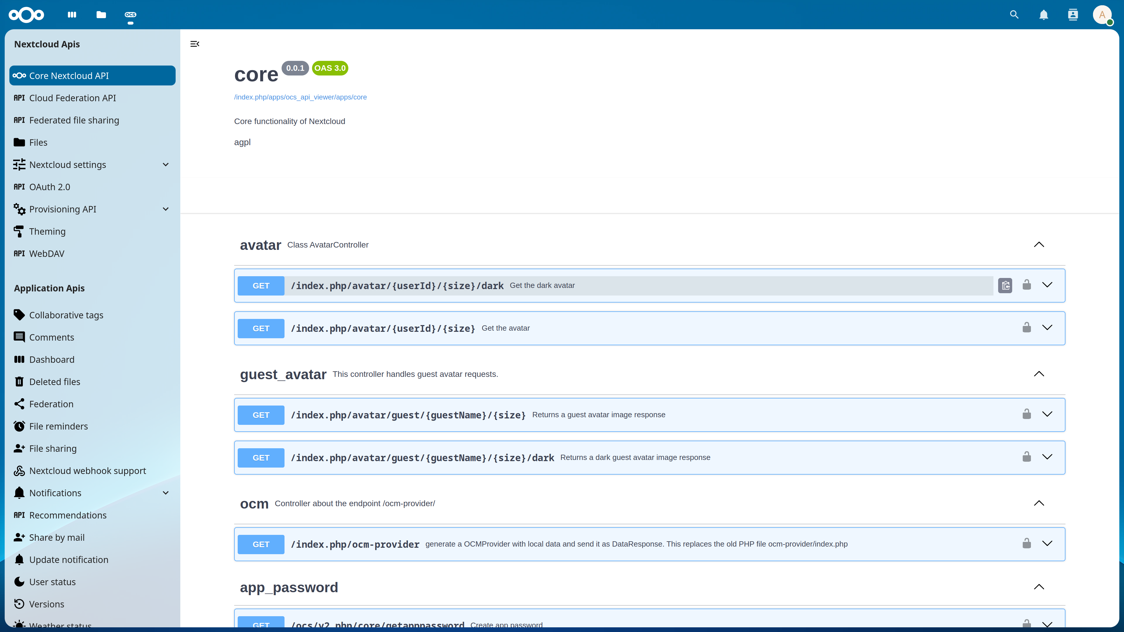The image size is (1124, 632).
Task: Select OAuth 2.0 API entry
Action: click(x=92, y=187)
